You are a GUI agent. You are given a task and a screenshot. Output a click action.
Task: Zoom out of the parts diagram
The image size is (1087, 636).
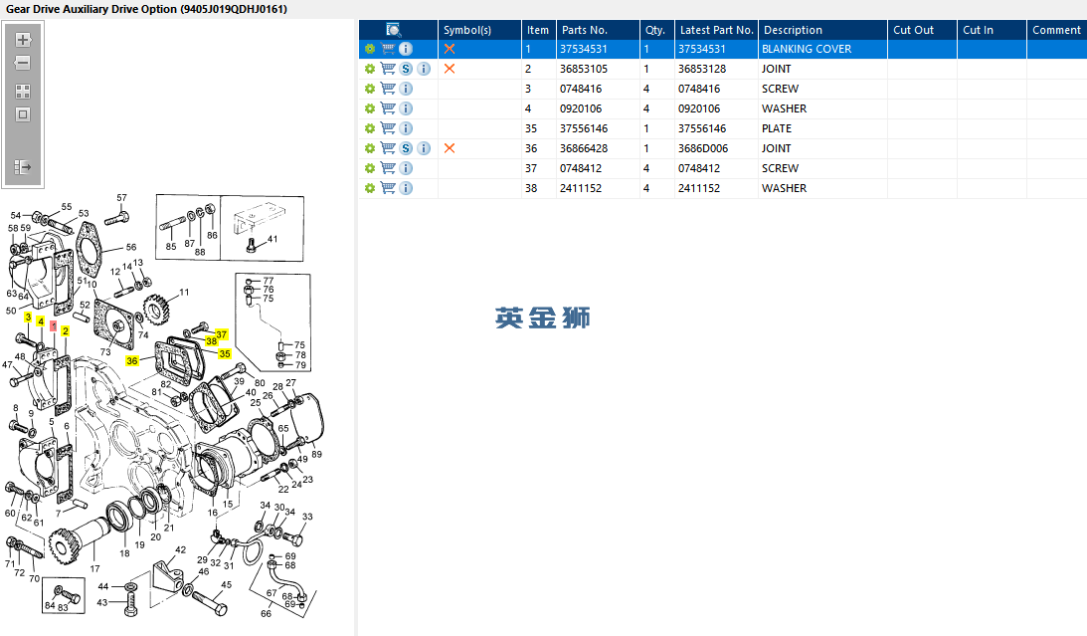[x=23, y=63]
